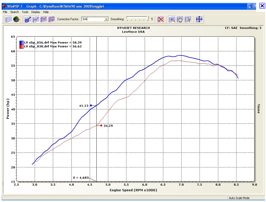Select the first graph type icon with arrow
This screenshot has height=202, width=266.
(28, 19)
